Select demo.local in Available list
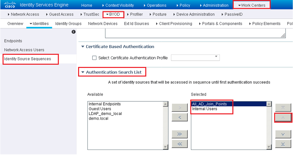The width and height of the screenshot is (297, 155). tap(98, 118)
